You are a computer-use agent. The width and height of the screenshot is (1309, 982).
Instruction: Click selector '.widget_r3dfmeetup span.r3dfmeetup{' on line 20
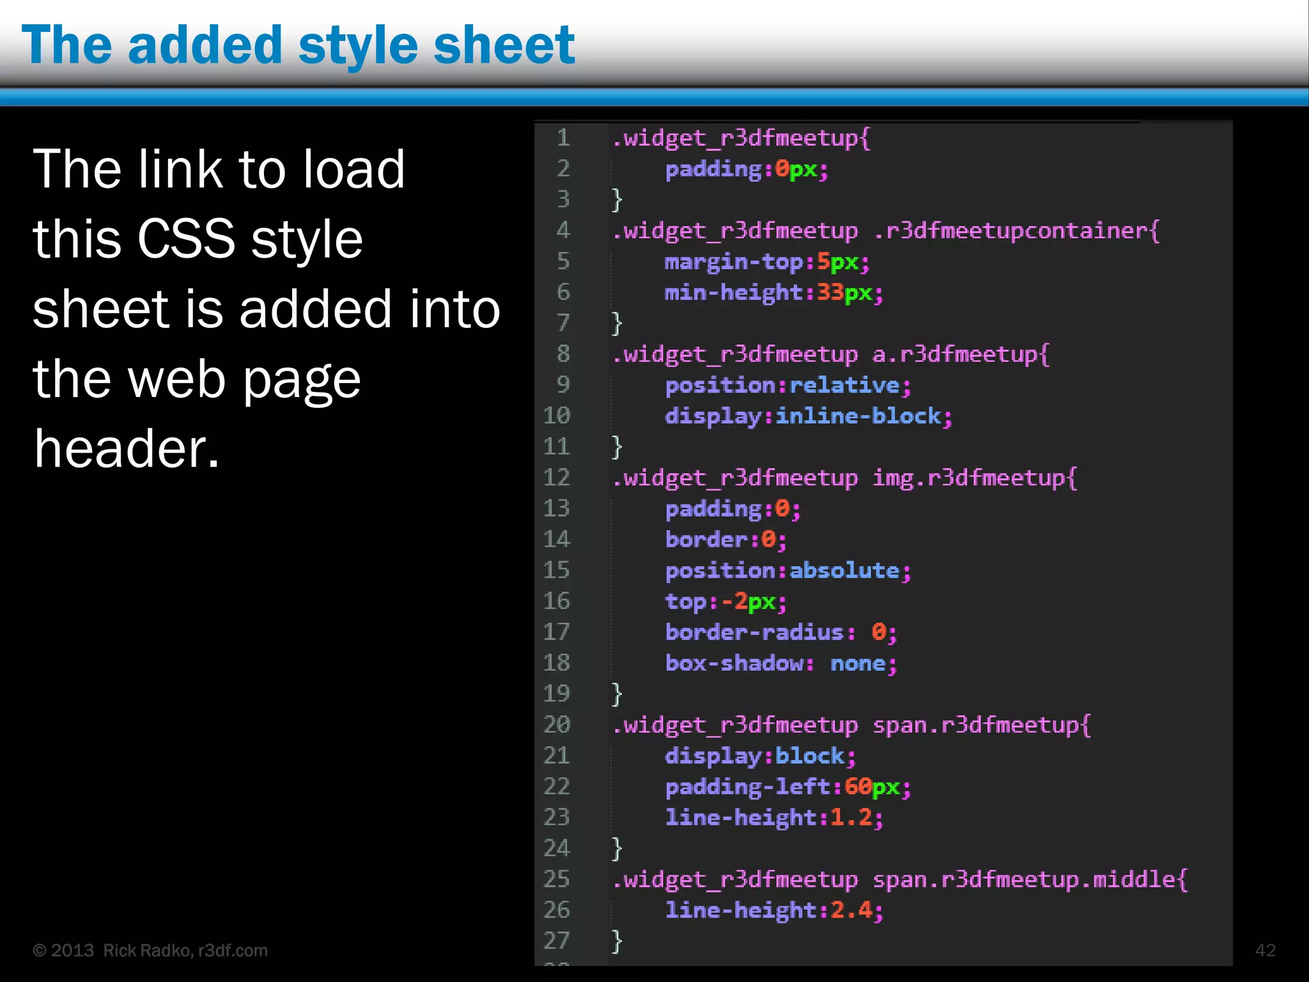pyautogui.click(x=851, y=725)
